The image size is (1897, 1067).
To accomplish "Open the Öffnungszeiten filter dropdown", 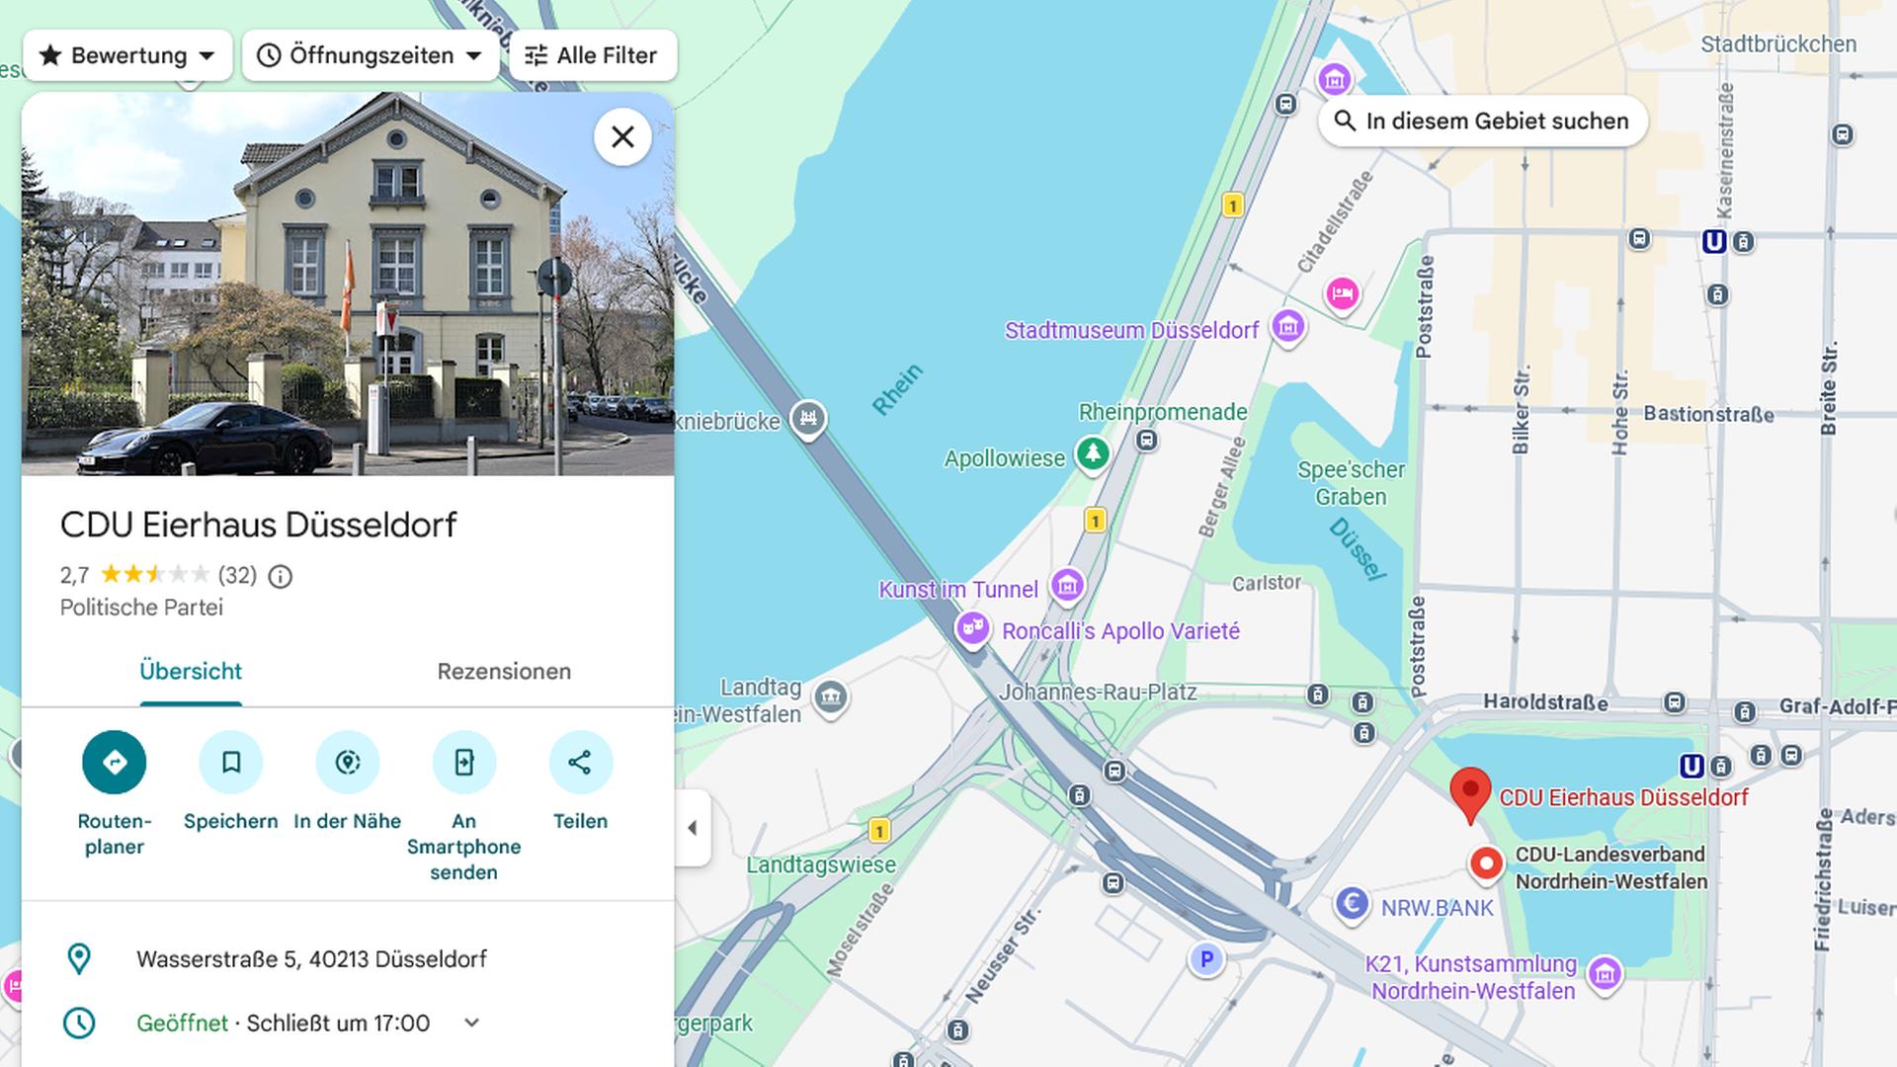I will pyautogui.click(x=371, y=55).
